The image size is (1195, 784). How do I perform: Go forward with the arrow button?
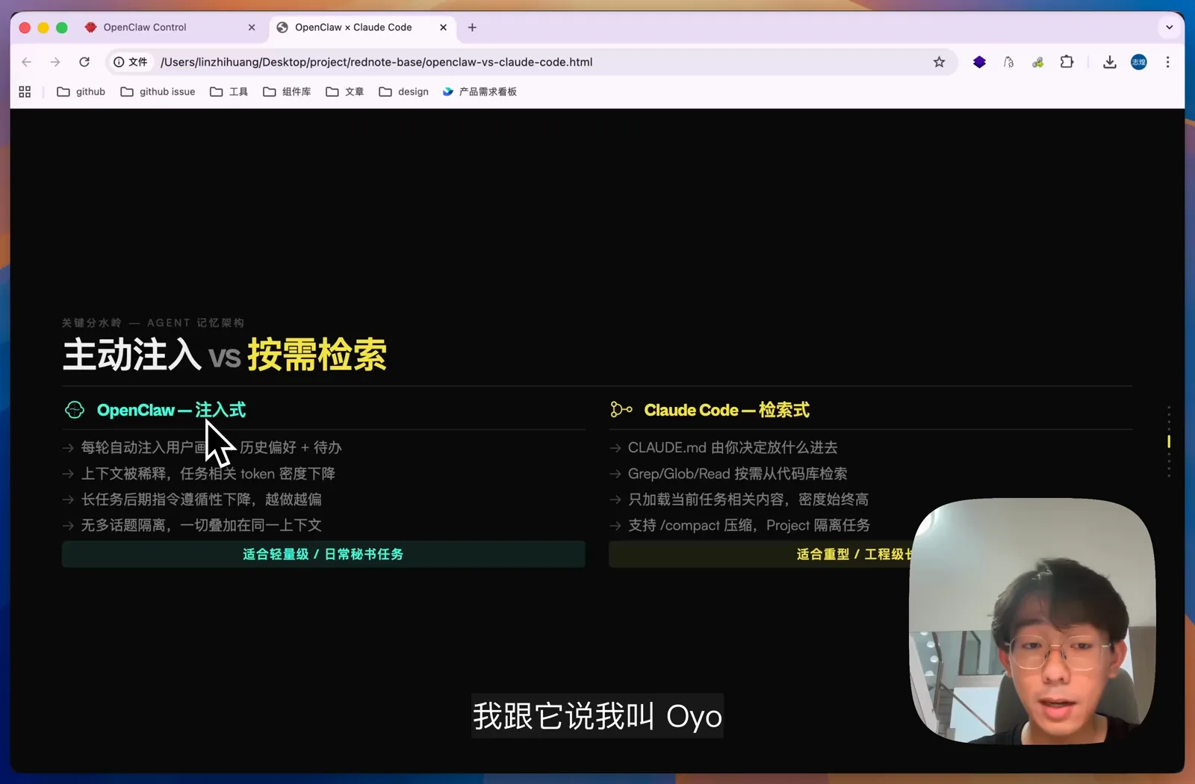[x=55, y=62]
